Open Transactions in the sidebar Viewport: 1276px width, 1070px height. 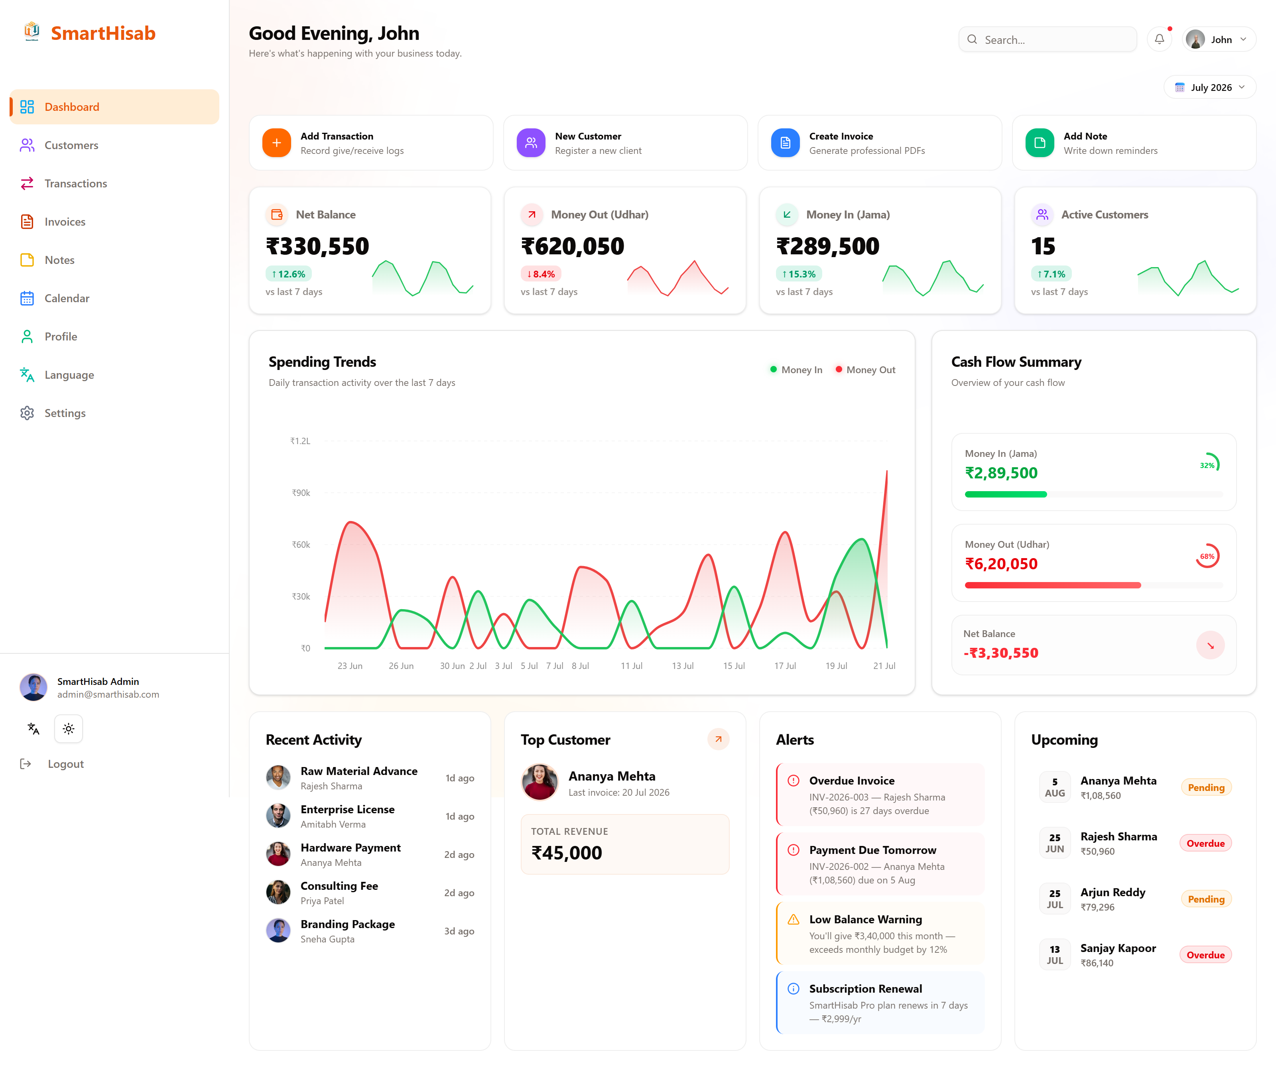[114, 183]
